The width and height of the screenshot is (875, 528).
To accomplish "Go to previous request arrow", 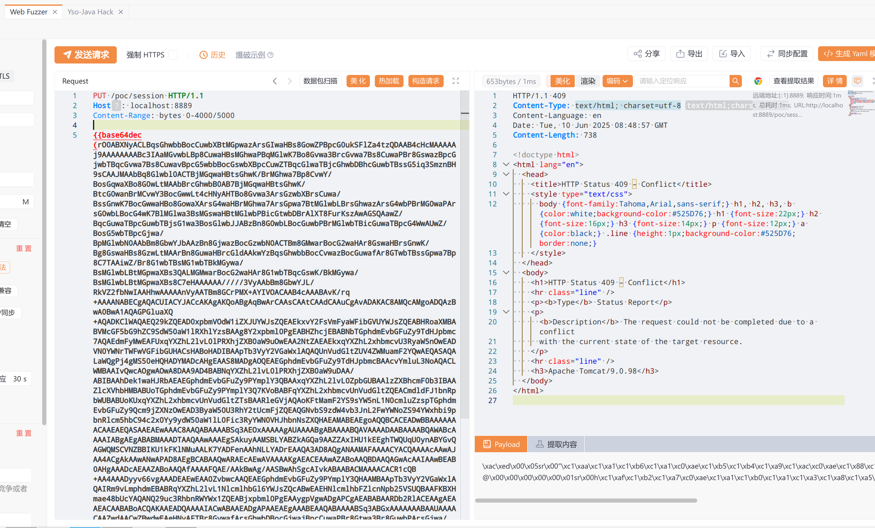I will pyautogui.click(x=275, y=81).
